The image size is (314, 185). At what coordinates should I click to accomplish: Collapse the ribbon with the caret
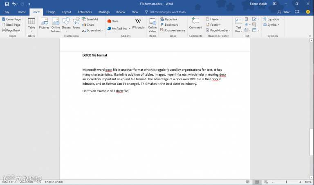(310, 36)
